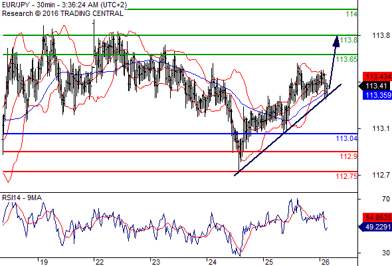The width and height of the screenshot is (392, 266).
Task: Click the blue 113.359 moving average tag
Action: [377, 95]
